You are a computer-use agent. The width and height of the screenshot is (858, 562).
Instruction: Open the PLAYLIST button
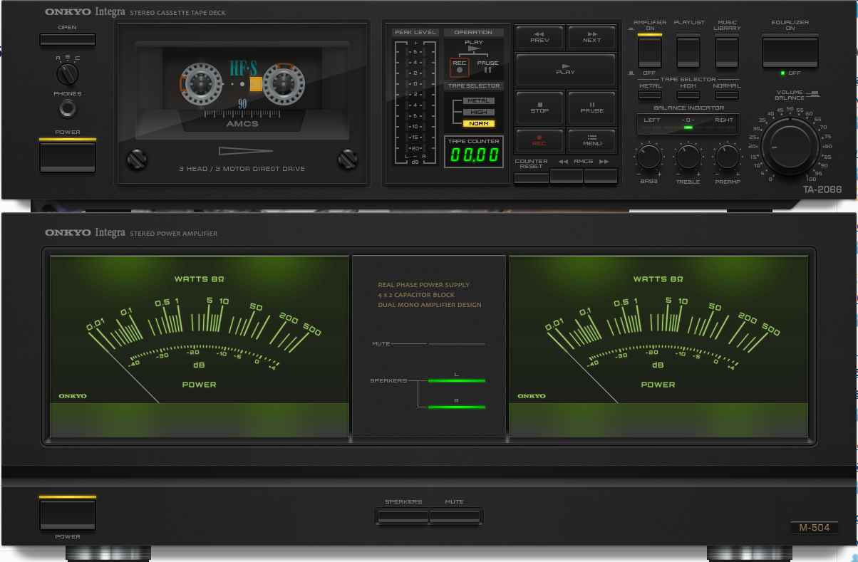(688, 51)
